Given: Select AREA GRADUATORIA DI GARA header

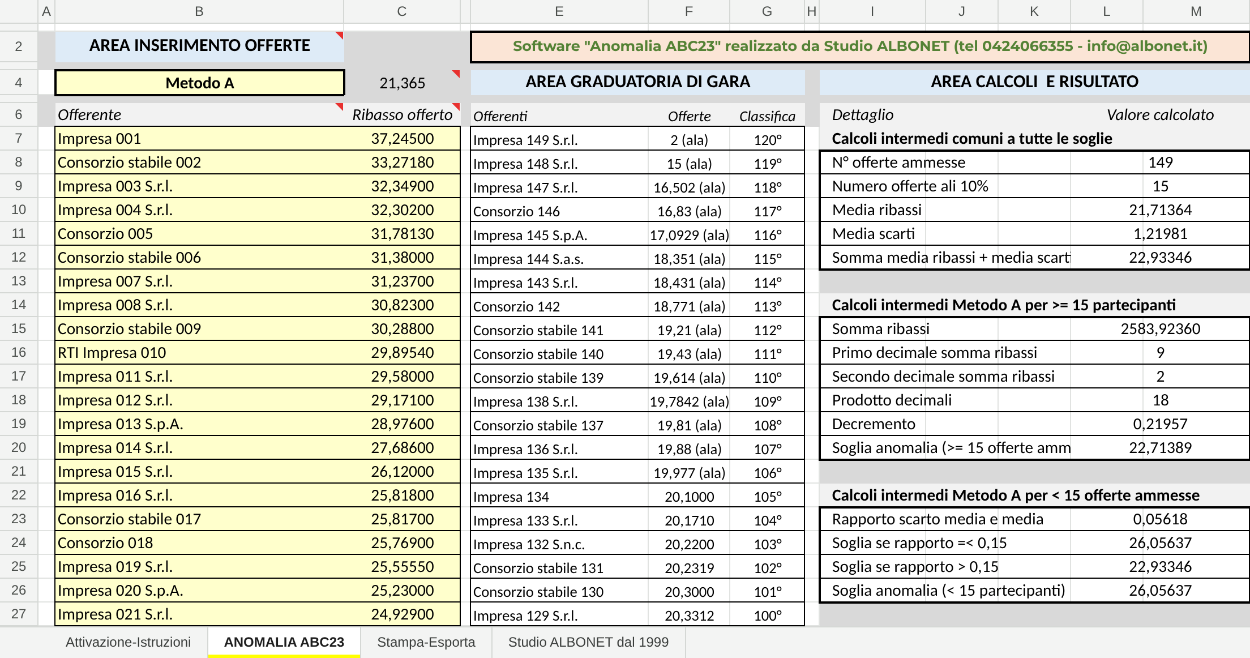Looking at the screenshot, I should tap(637, 82).
